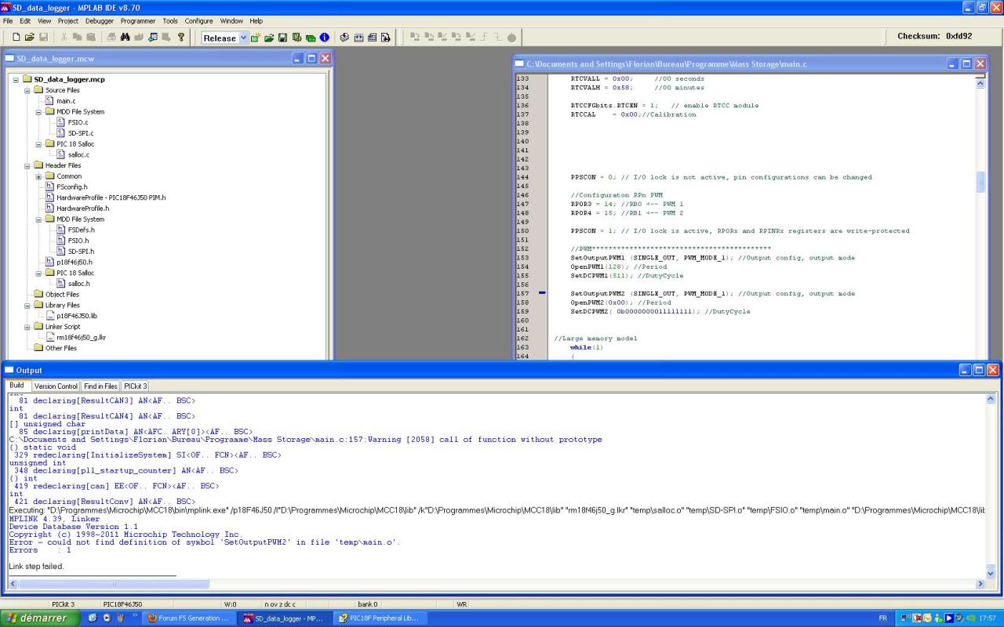
Task: Collapse PIC 18 Salloc under Source Files
Action: [x=38, y=144]
